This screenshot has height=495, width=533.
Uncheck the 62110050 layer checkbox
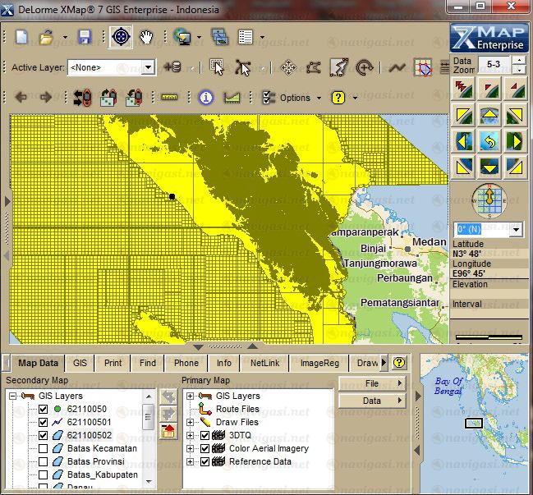click(44, 409)
